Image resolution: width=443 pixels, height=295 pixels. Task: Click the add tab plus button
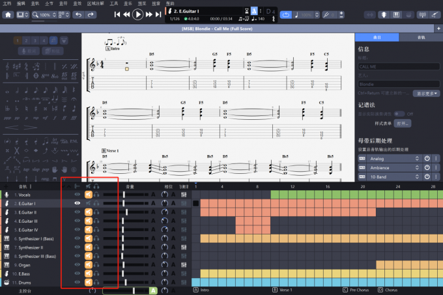click(x=438, y=28)
